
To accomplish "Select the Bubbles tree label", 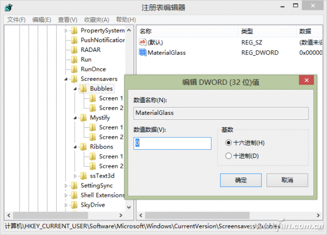I will click(x=101, y=89).
